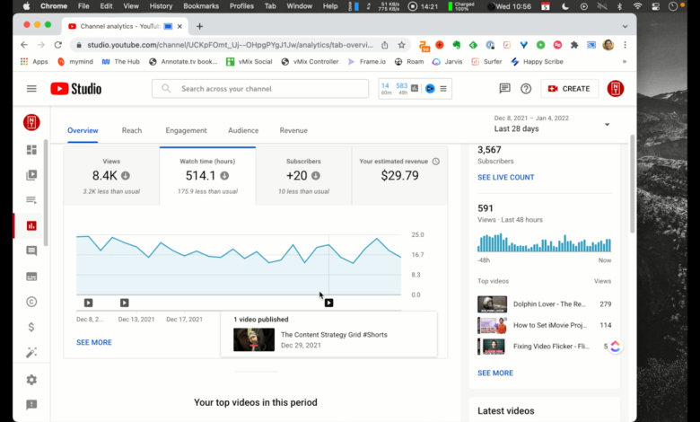Open the Bookmarks menu in menu bar
Image resolution: width=700 pixels, height=422 pixels.
201,5
